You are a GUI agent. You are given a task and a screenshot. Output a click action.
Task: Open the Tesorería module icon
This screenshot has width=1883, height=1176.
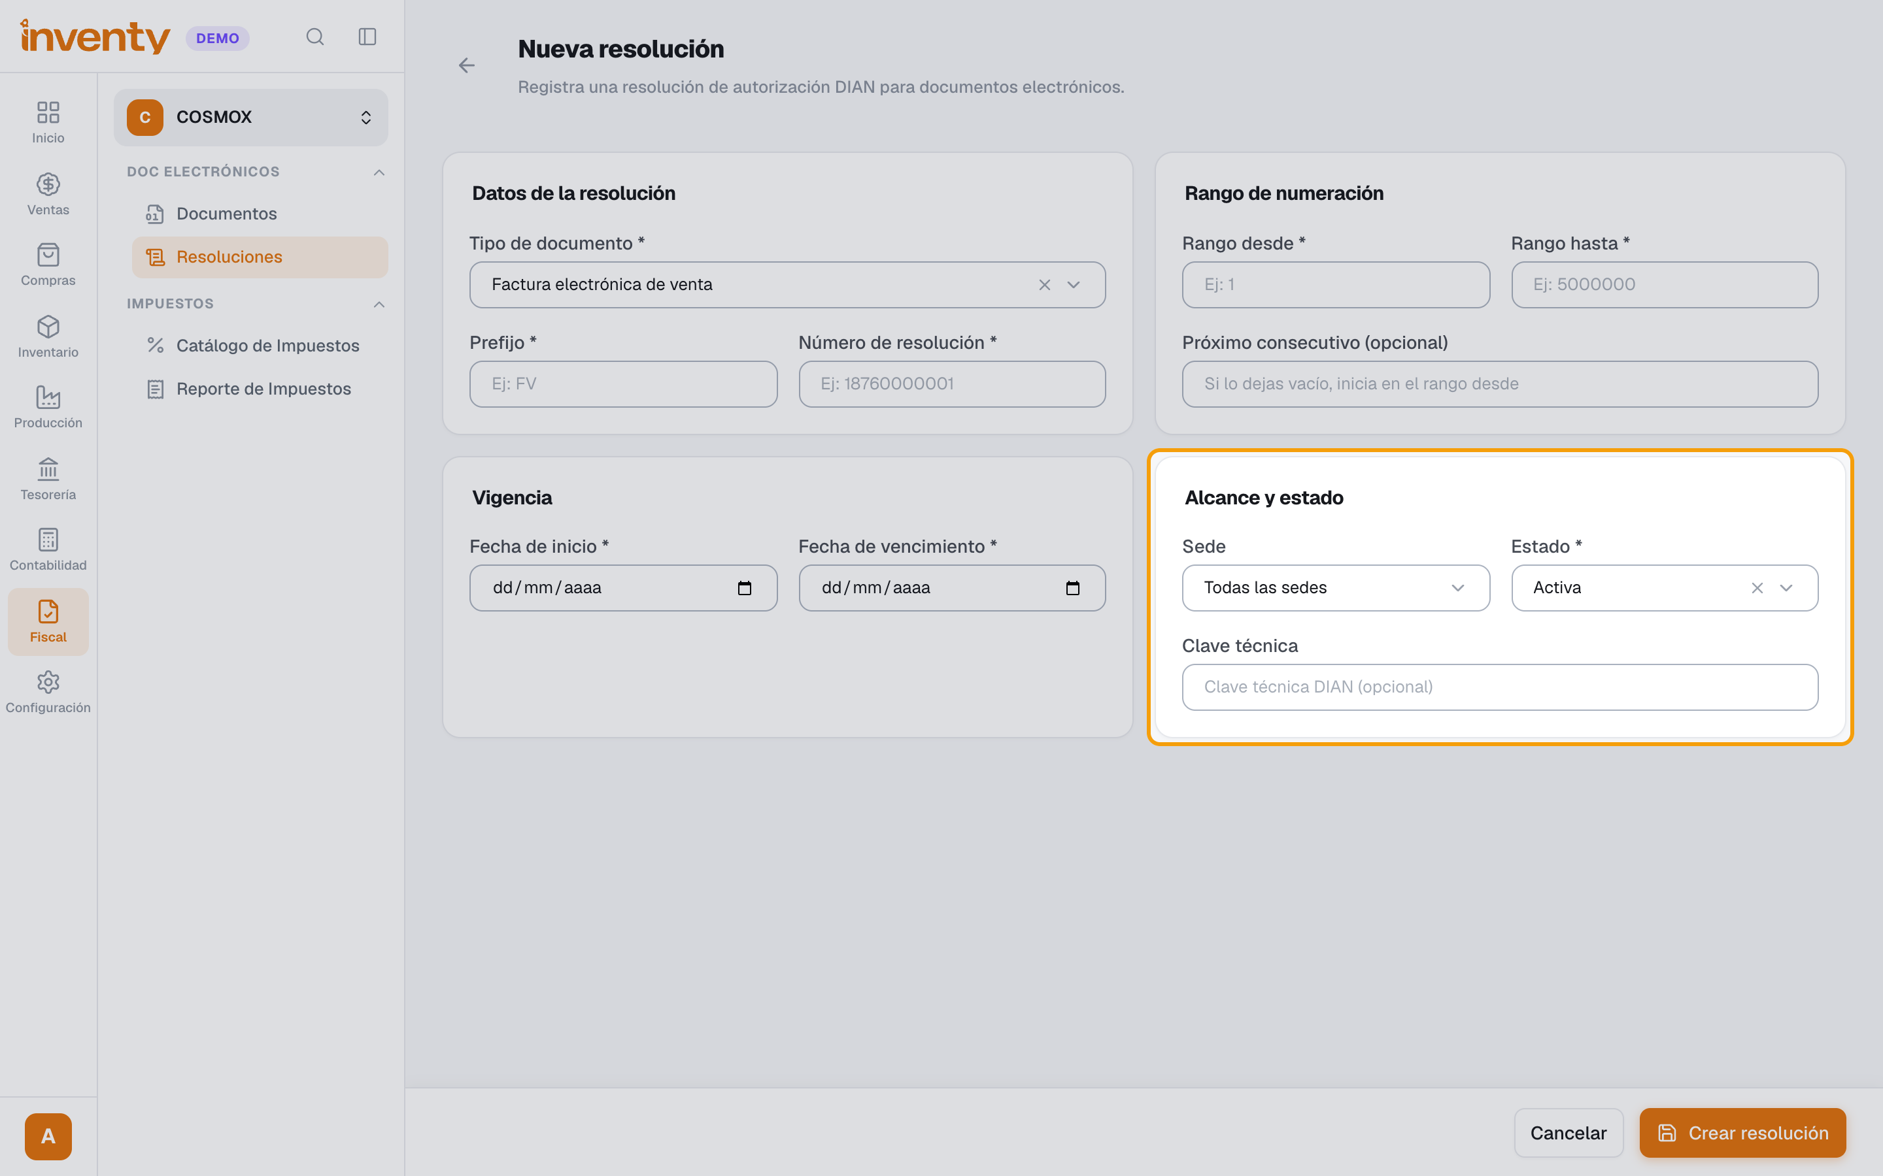(48, 469)
